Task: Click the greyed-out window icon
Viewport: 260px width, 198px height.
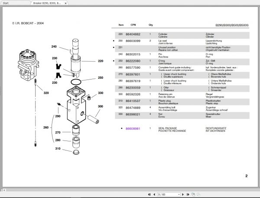Action: [x=198, y=195]
